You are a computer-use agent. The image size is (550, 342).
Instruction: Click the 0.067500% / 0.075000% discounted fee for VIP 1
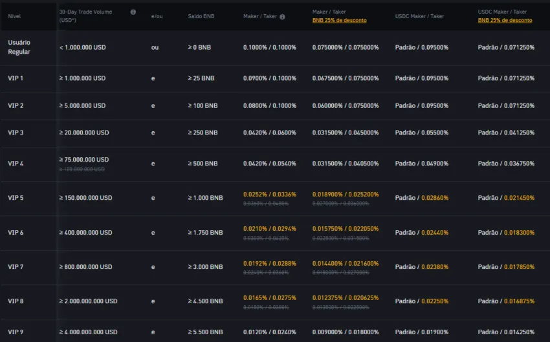pos(346,78)
